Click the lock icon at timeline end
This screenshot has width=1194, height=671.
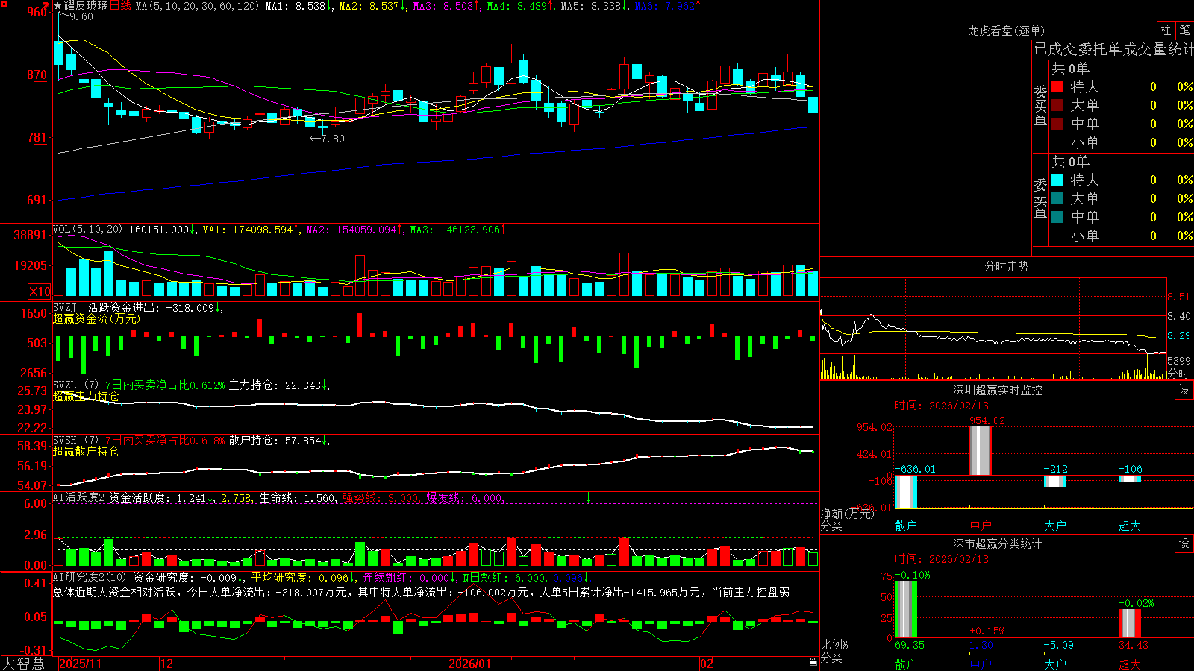pos(813,662)
